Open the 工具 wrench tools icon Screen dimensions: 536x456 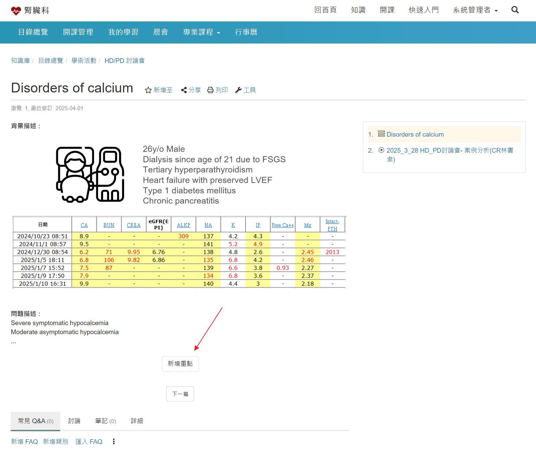(238, 90)
